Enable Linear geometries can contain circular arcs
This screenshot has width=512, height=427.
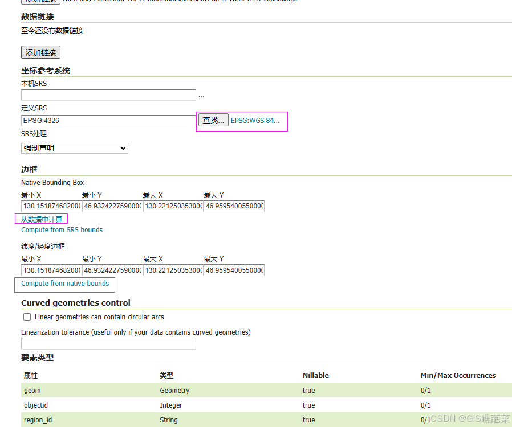(27, 317)
